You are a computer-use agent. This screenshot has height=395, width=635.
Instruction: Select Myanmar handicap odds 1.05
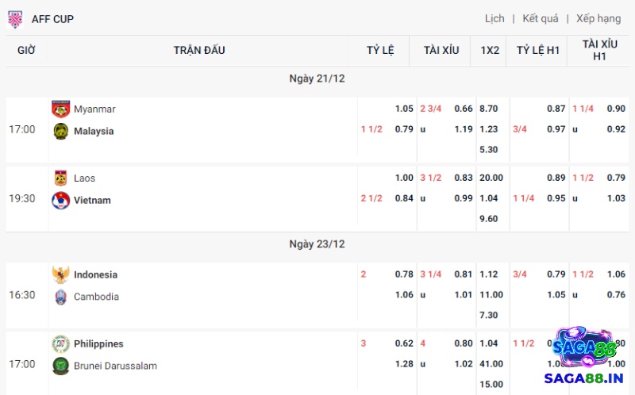pyautogui.click(x=404, y=109)
